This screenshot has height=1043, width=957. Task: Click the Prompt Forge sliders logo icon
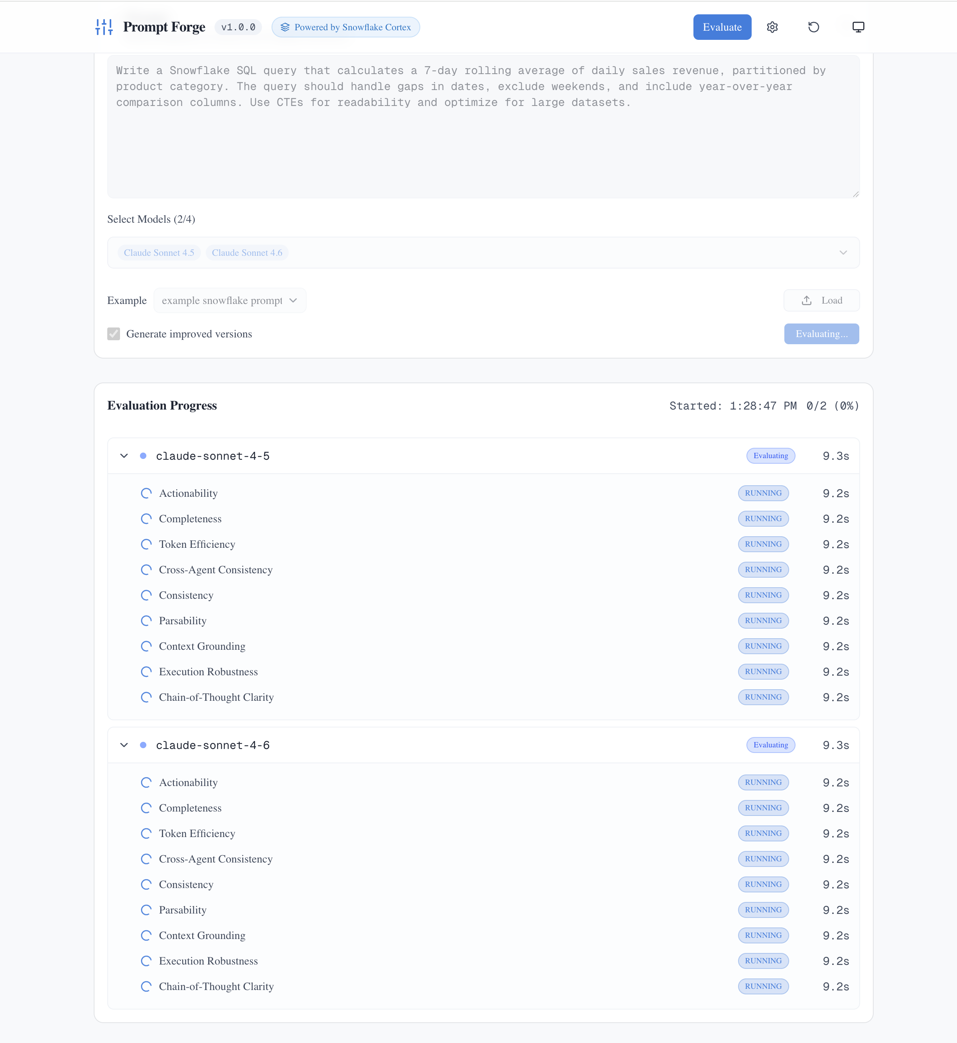point(104,27)
